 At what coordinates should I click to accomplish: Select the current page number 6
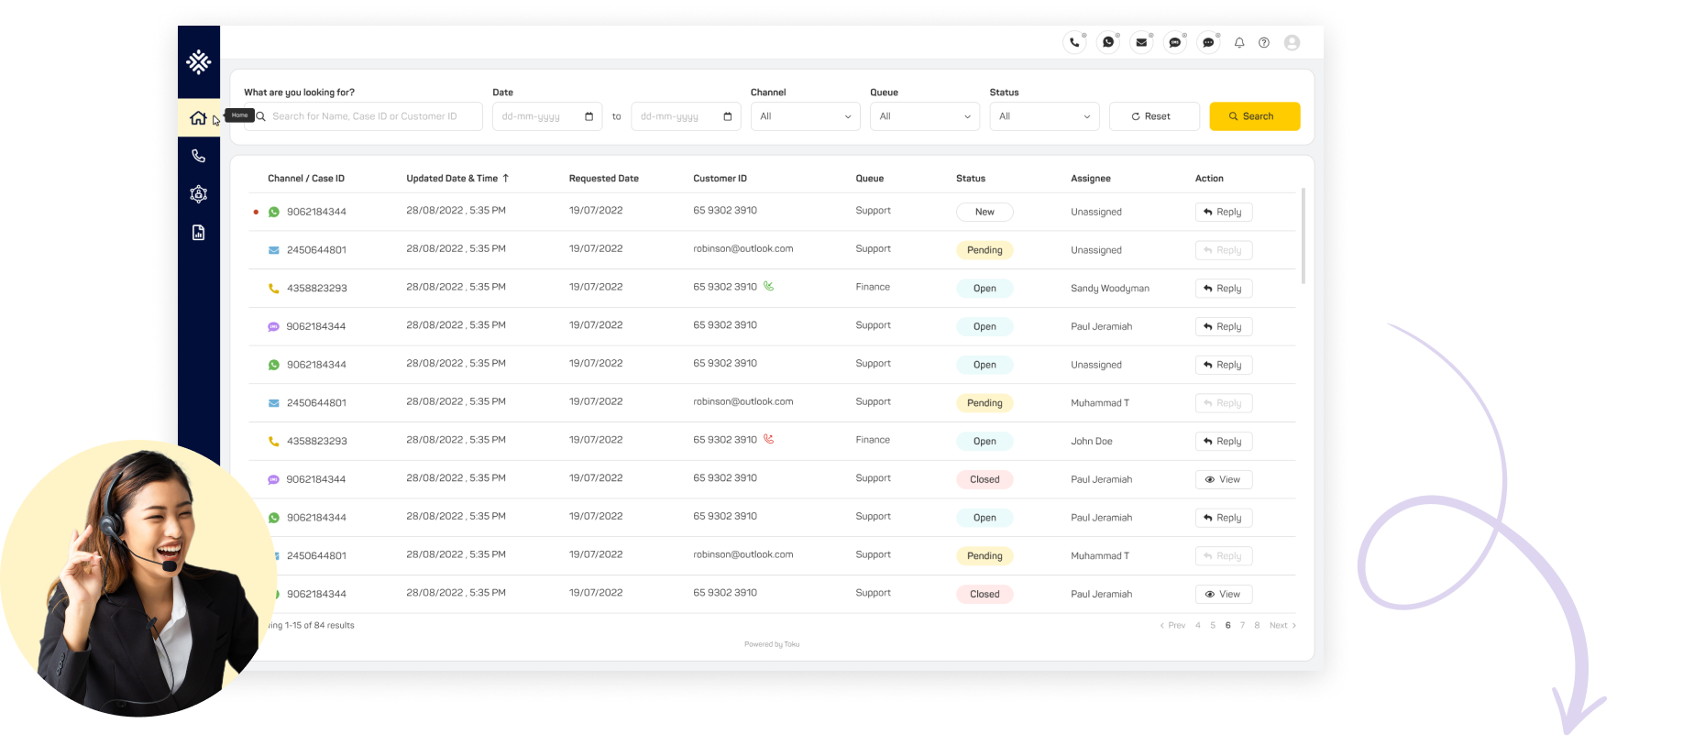click(x=1227, y=625)
